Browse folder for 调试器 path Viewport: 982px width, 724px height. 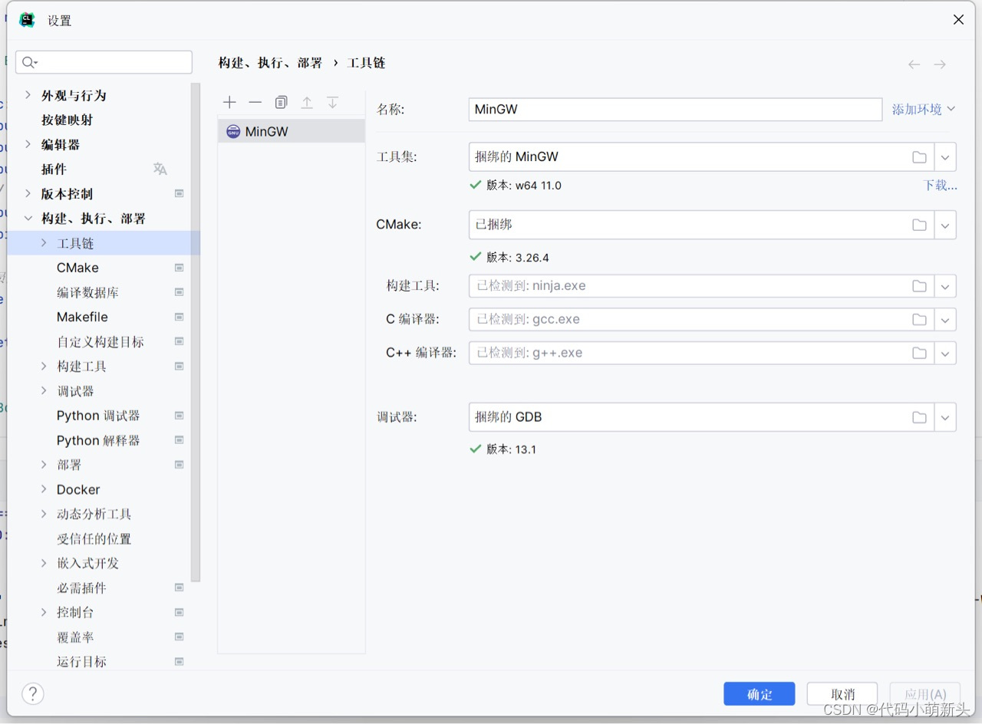pyautogui.click(x=919, y=417)
